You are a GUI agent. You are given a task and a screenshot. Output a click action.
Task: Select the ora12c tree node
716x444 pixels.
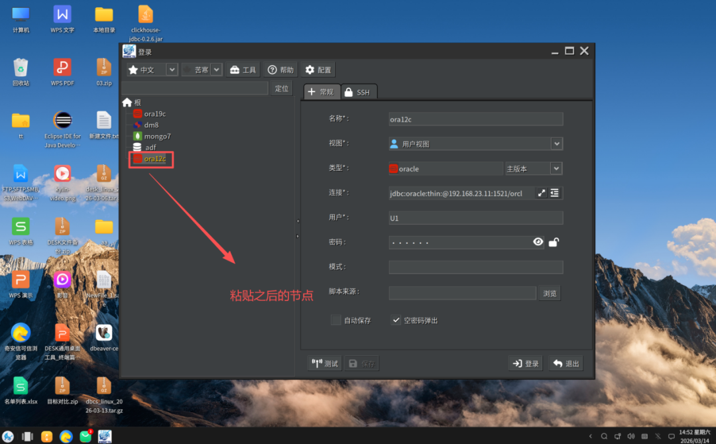(150, 159)
